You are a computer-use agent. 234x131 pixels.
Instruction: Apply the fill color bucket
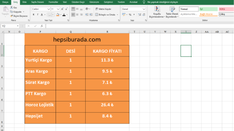58,15
